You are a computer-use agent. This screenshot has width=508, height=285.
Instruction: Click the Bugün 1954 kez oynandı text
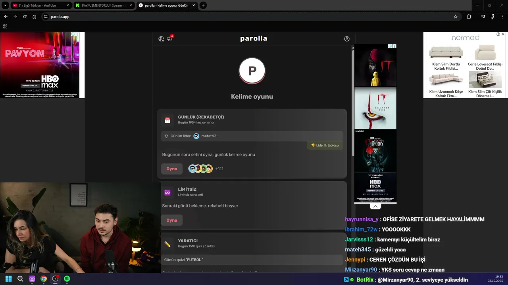[196, 123]
